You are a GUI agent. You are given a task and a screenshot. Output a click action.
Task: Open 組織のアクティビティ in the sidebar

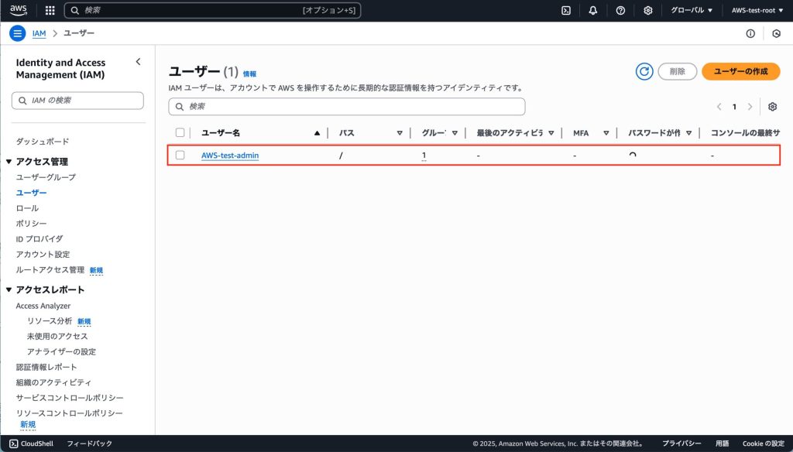[53, 382]
